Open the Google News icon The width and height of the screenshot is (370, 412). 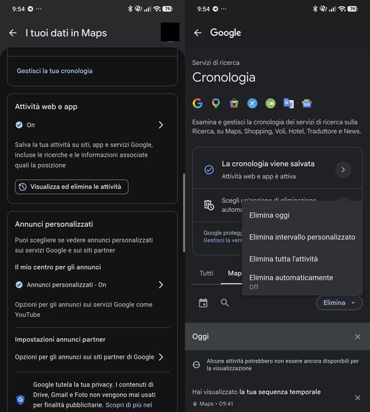[307, 103]
